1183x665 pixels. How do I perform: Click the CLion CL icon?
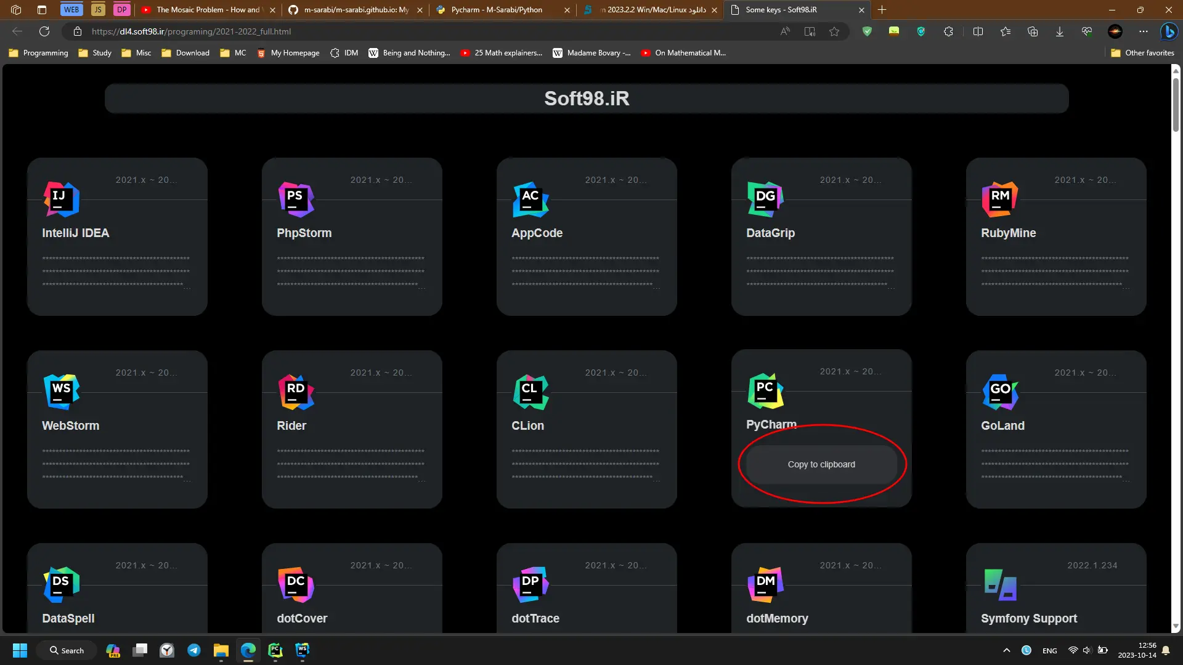click(531, 392)
